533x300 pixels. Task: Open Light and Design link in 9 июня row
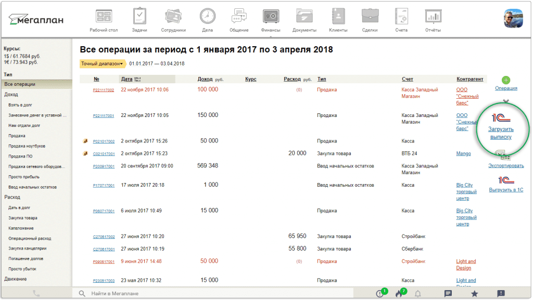pyautogui.click(x=466, y=265)
